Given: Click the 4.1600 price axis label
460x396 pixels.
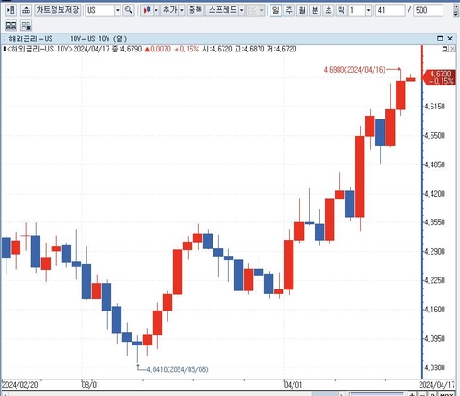Looking at the screenshot, I should click(434, 310).
